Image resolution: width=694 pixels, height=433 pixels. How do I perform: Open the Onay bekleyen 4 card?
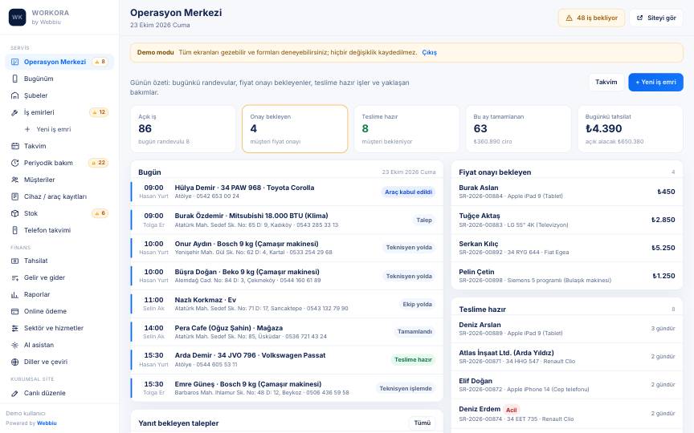[x=295, y=128]
